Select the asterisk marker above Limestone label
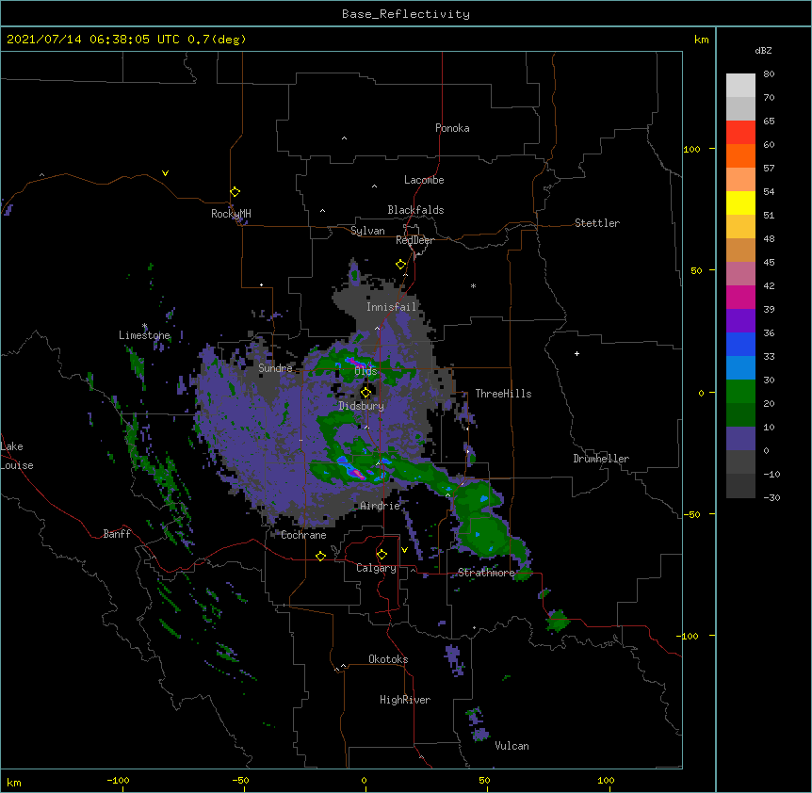This screenshot has width=812, height=793. 145,326
